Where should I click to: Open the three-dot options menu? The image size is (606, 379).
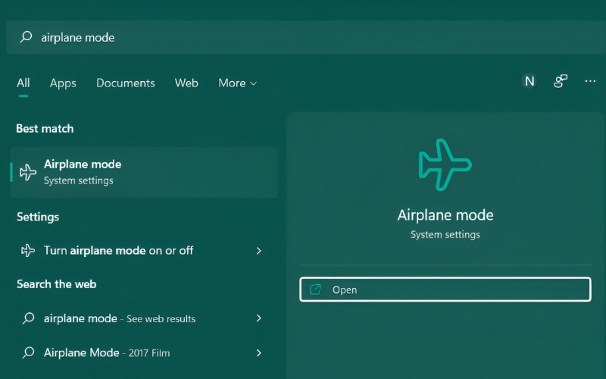click(x=590, y=82)
